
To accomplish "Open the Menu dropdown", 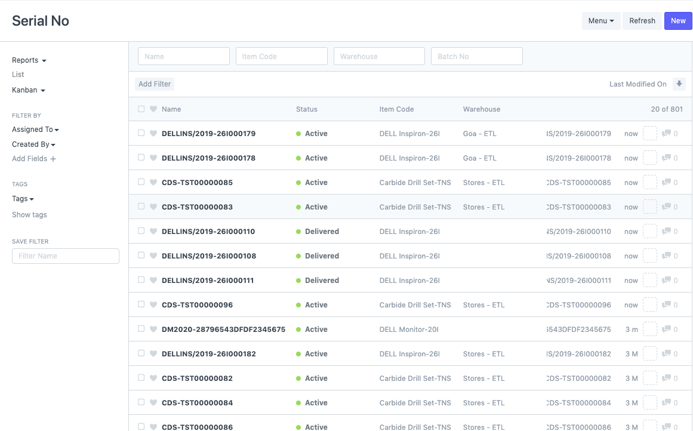I will coord(600,21).
